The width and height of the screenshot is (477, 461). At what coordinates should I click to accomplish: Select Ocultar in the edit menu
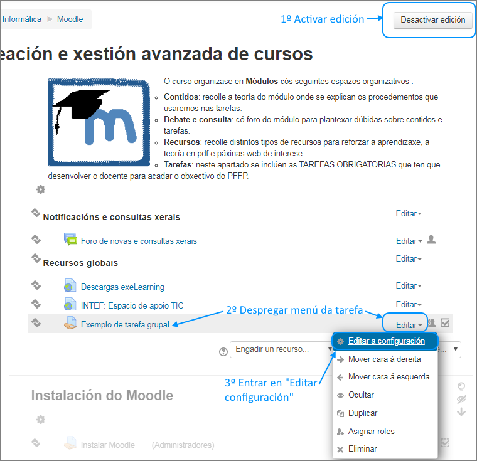coord(385,395)
